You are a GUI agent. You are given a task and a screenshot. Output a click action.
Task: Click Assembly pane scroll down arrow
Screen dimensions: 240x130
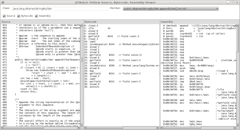(238, 125)
